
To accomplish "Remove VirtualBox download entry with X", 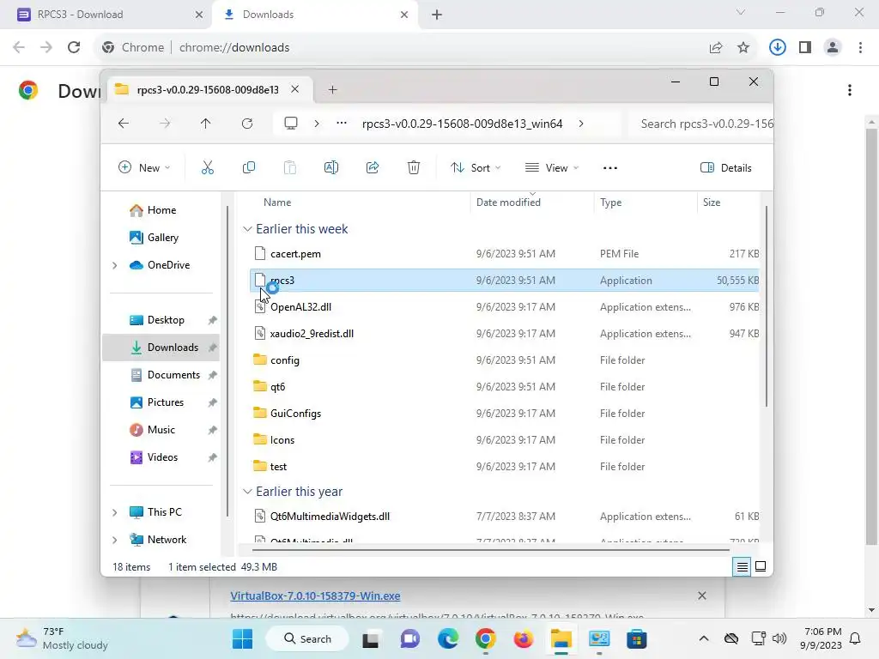I will coord(702,596).
